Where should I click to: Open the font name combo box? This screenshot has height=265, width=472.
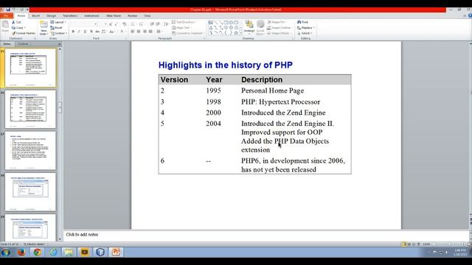[x=83, y=24]
